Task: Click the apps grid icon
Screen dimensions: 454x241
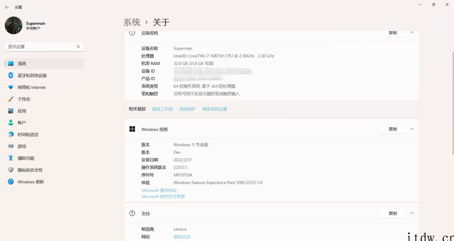Action: (x=11, y=111)
